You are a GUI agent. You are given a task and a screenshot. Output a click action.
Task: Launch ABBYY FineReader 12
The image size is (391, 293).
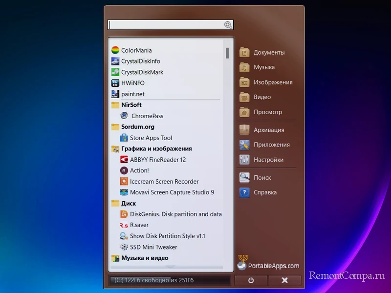tap(157, 160)
